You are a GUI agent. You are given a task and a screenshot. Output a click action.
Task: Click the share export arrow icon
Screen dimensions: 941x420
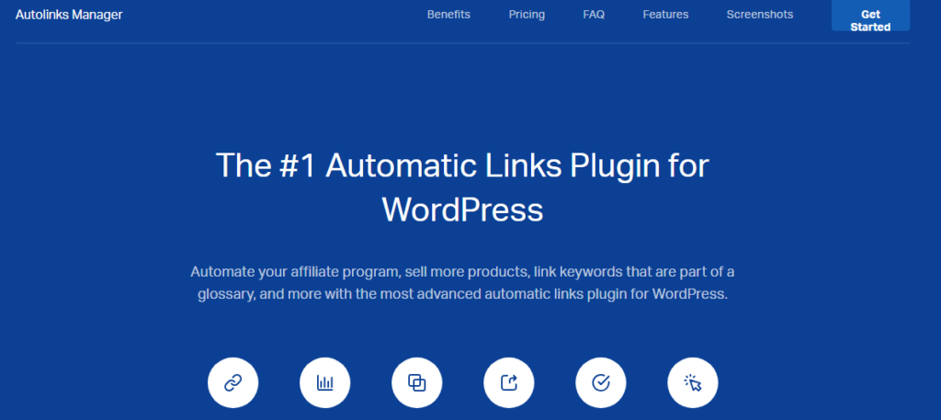[x=509, y=382]
